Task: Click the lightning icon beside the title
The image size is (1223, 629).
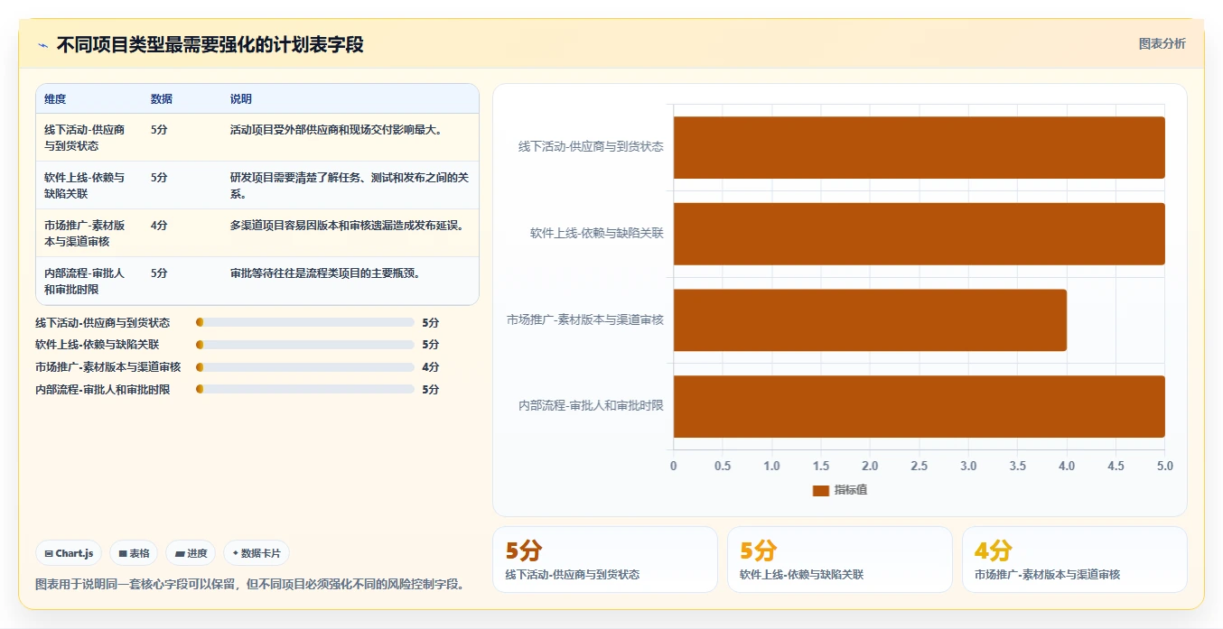Action: pos(42,45)
